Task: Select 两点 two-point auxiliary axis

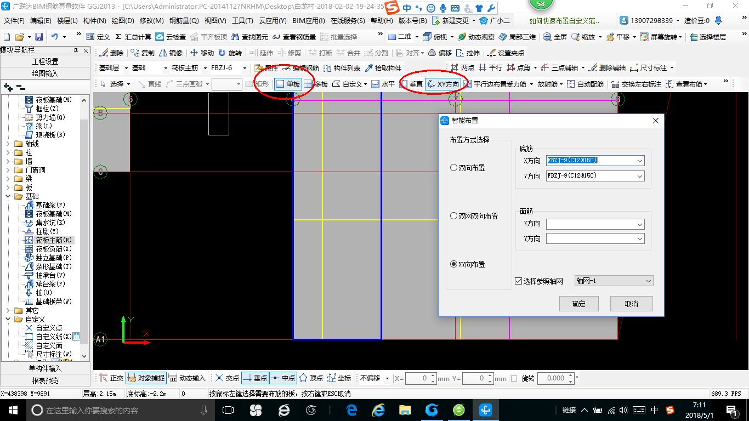Action: pyautogui.click(x=462, y=68)
